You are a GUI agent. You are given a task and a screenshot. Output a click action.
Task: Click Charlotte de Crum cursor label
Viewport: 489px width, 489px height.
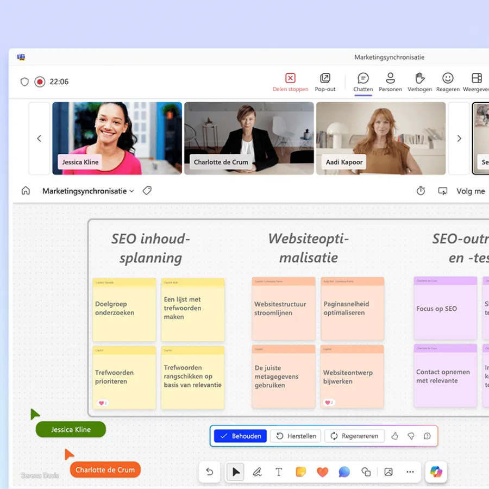coord(105,469)
